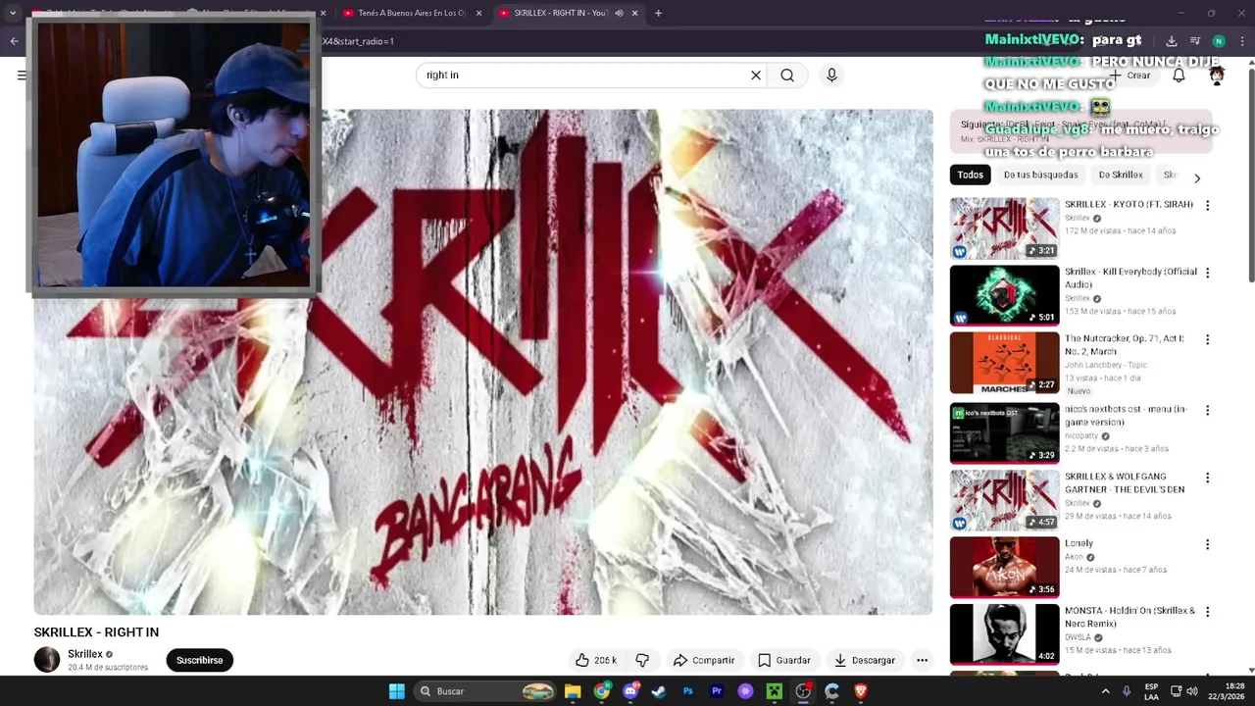The image size is (1255, 706).
Task: Click the SKRILLEX - RIGHT IN video player
Action: pyautogui.click(x=483, y=362)
